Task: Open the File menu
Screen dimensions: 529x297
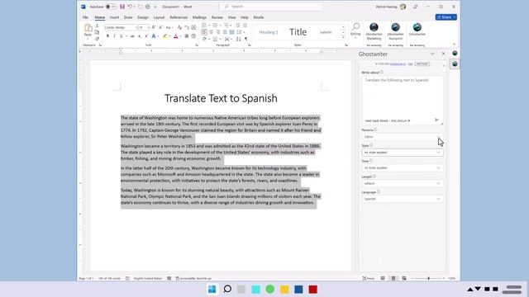Action: point(85,17)
